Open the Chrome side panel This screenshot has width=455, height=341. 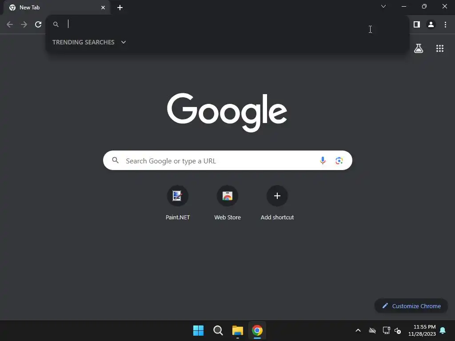[417, 24]
